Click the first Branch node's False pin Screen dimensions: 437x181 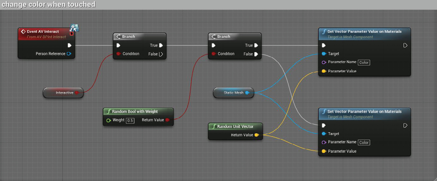pos(161,54)
